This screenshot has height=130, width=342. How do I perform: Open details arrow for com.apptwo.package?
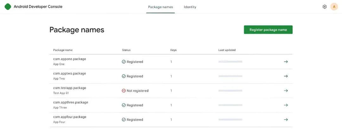pyautogui.click(x=286, y=76)
